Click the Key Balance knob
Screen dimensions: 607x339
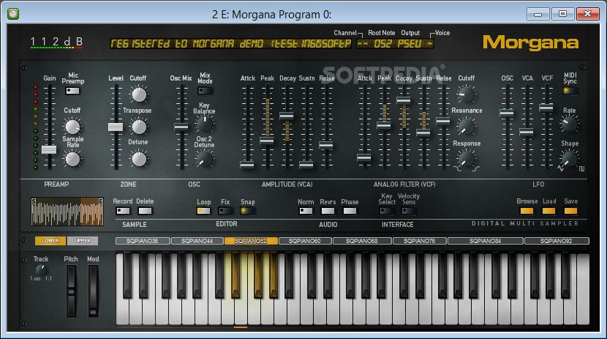pos(204,124)
